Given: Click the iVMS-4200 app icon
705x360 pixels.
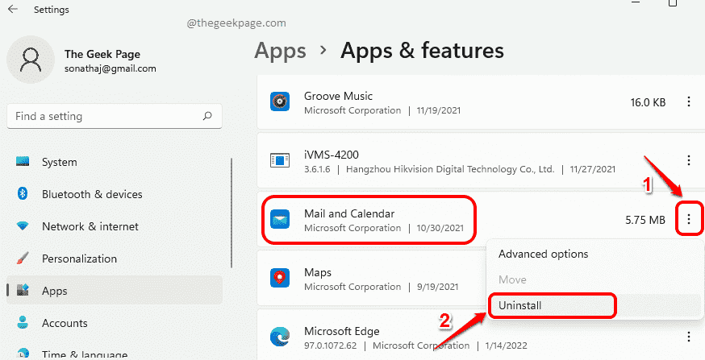Looking at the screenshot, I should coord(279,161).
